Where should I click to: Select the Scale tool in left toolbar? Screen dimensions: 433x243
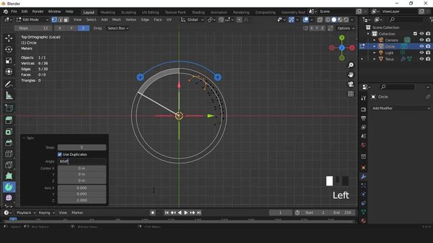pos(9,60)
